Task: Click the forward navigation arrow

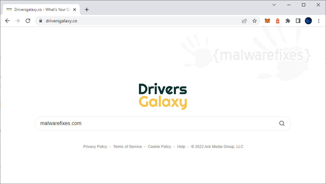Action: [18, 21]
